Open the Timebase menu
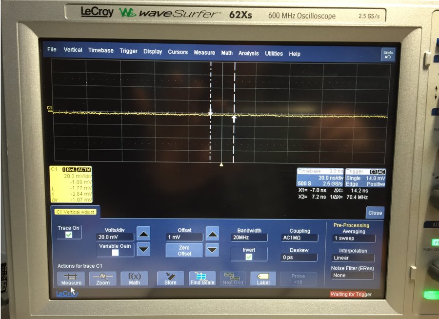Viewport: 439px width, 319px height. 101,50
